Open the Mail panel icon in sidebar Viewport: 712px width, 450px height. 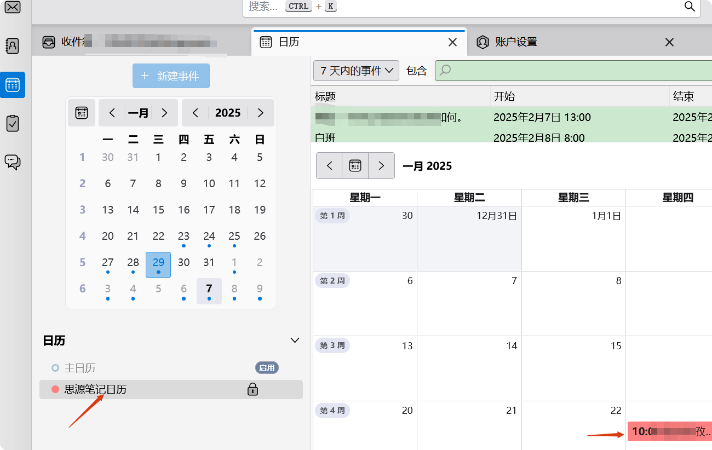coord(12,8)
